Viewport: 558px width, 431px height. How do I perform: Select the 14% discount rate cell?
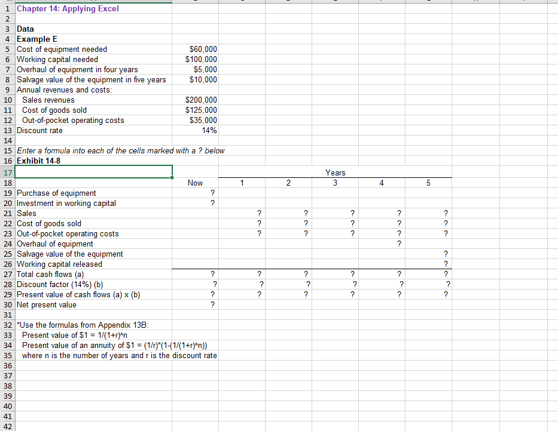[x=195, y=130]
